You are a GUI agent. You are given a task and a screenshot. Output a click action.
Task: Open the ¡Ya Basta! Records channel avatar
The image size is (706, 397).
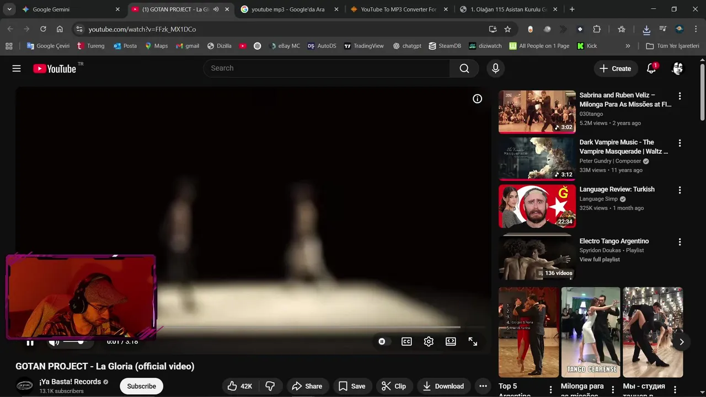coord(24,386)
